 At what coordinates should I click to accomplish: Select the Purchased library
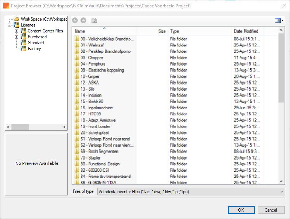(37, 37)
